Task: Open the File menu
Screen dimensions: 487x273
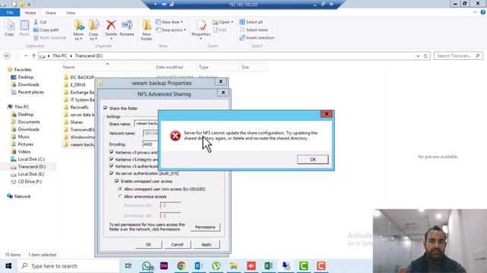Action: 10,13
